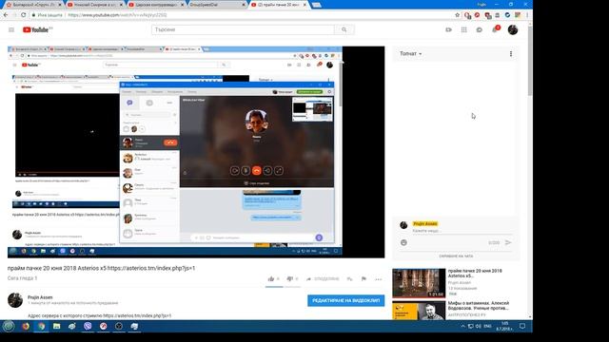Open the YouTube messages icon
Screen dimensions: 609x342
click(480, 29)
